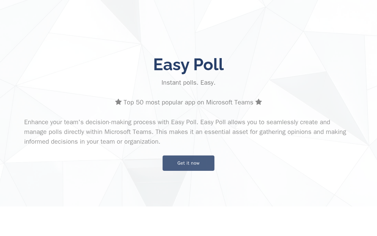Click the "Top 50 most popular app" text
Screen dimensions: 377x236
(159, 102)
